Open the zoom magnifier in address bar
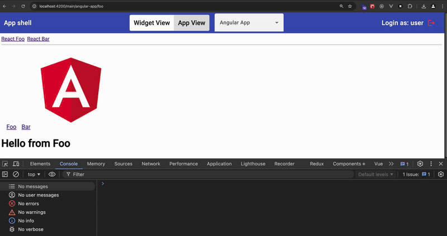The image size is (447, 236). [x=341, y=6]
